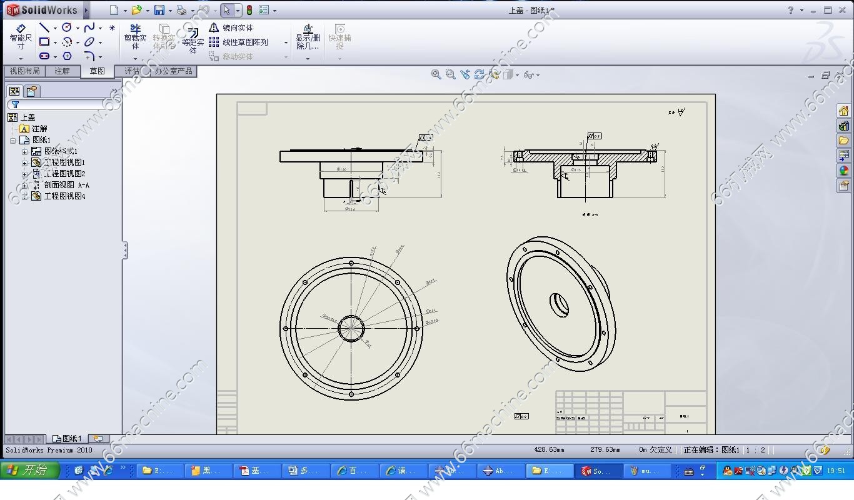The image size is (854, 500).
Task: Click Previous View icon in view toolbar
Action: point(465,74)
